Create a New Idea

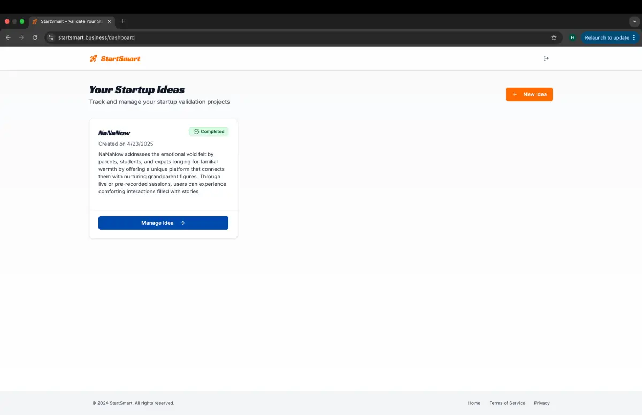point(529,94)
